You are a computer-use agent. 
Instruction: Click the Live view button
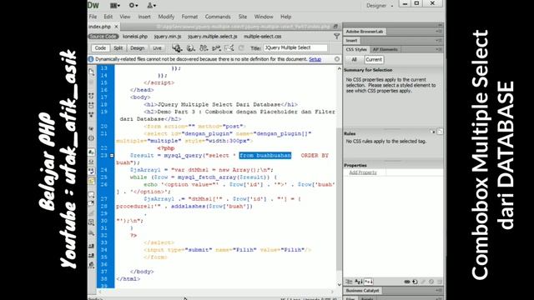tap(157, 48)
